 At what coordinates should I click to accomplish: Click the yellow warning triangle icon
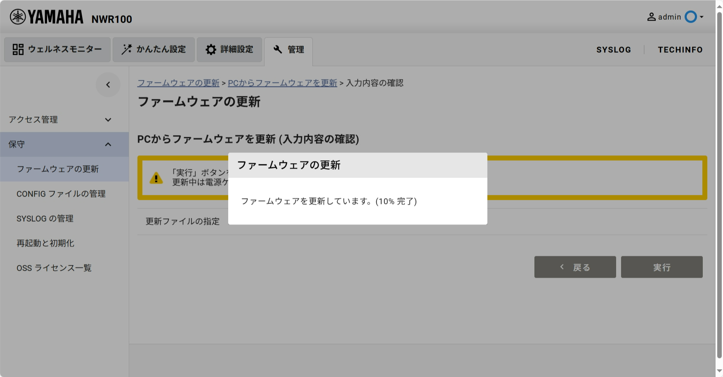pyautogui.click(x=156, y=178)
